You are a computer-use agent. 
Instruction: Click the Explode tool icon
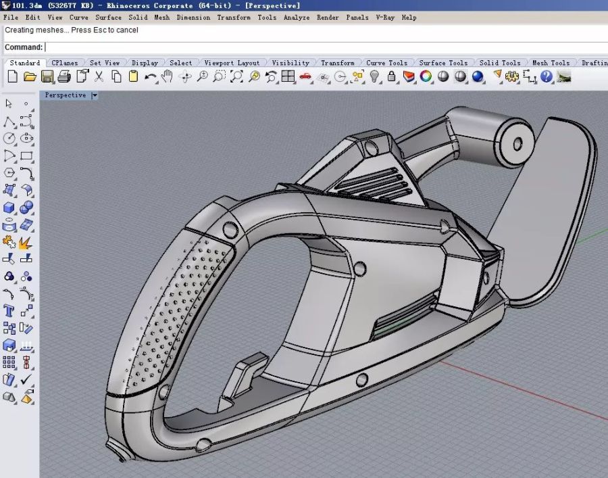[x=26, y=241]
